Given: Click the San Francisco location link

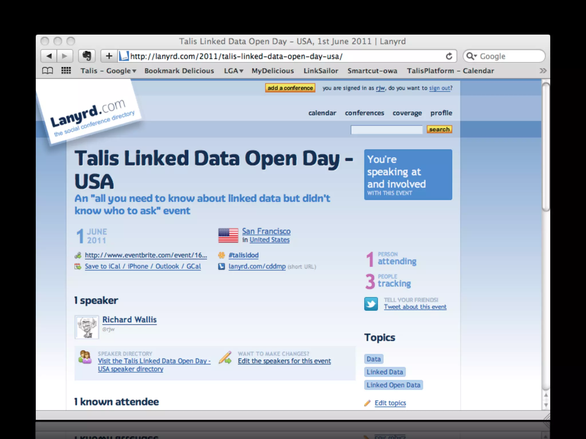Looking at the screenshot, I should 266,231.
